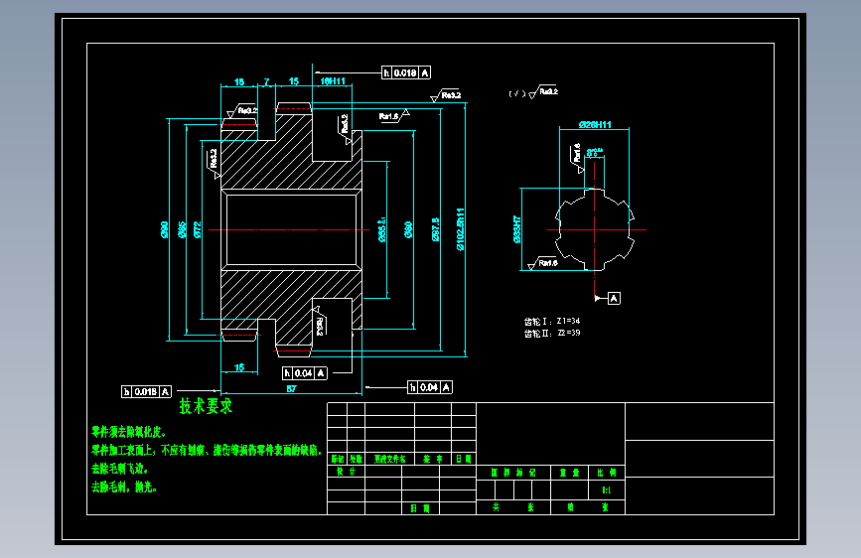Select the Ø90 diameter dimension
Screen dimensions: 861x558
[x=164, y=229]
